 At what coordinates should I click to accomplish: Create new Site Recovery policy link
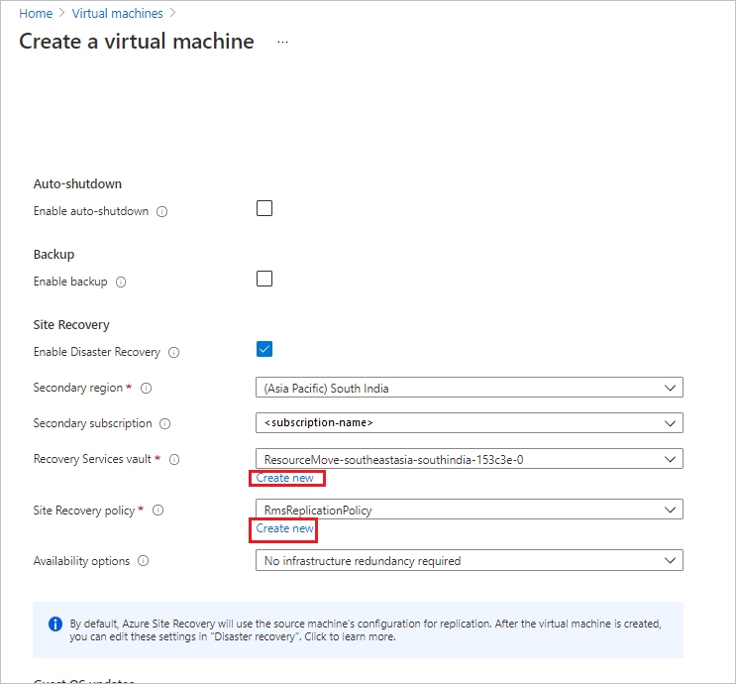point(285,528)
